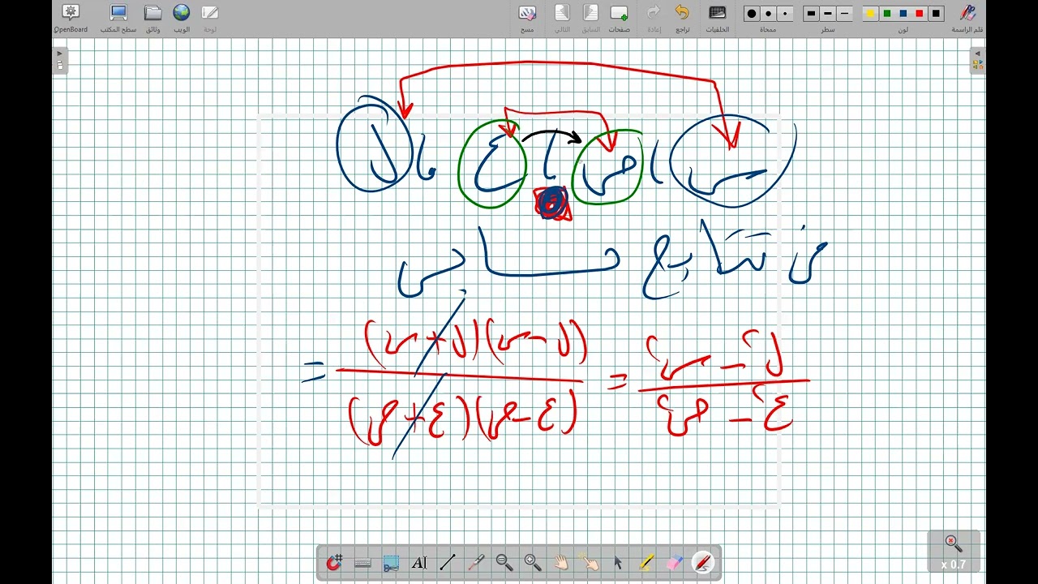Screen dimensions: 1038x584
Task: Add a new page (صفحات)
Action: [x=620, y=18]
